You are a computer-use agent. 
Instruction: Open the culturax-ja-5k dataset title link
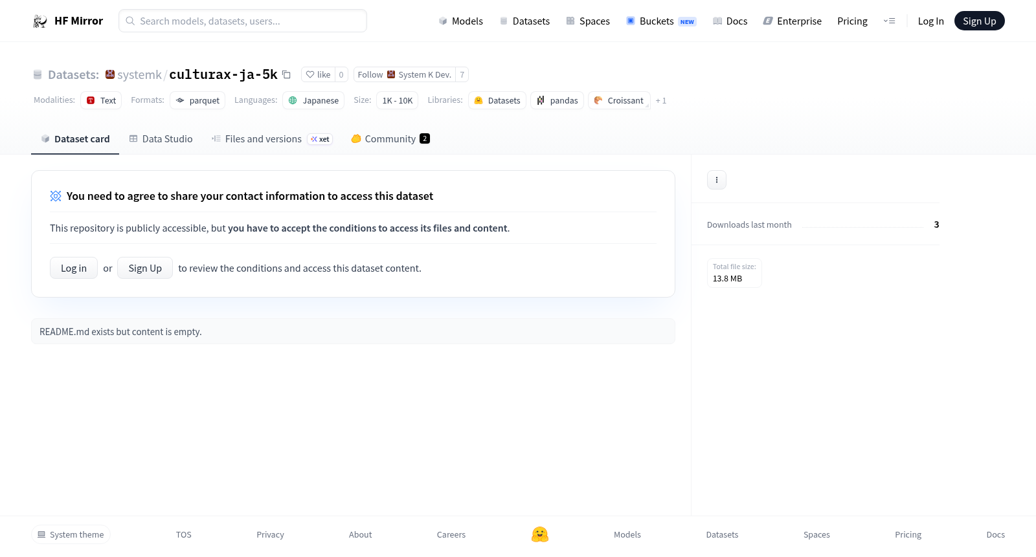coord(223,74)
